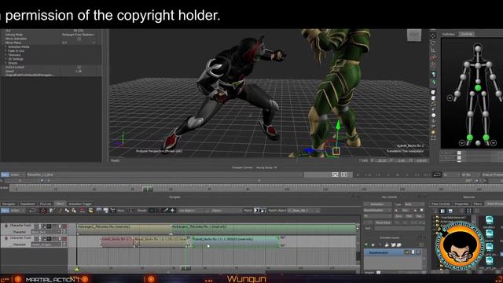Image resolution: width=503 pixels, height=283 pixels.
Task: Click the Speed value 1.36 field
Action: point(79,71)
